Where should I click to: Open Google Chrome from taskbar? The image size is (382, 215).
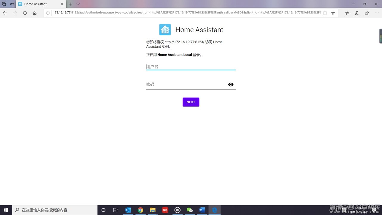pos(140,210)
